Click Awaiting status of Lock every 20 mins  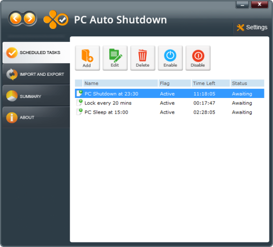tap(242, 103)
